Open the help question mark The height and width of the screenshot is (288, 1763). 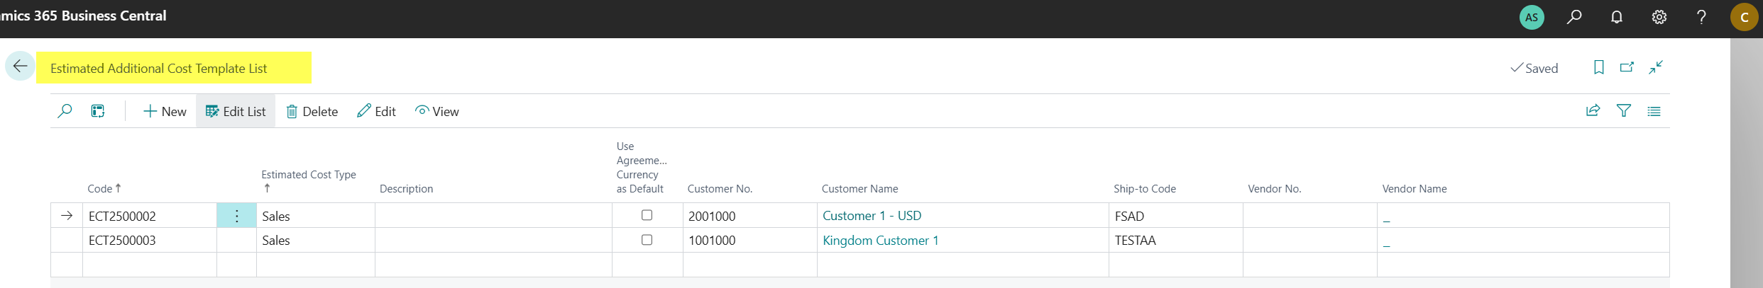tap(1701, 17)
